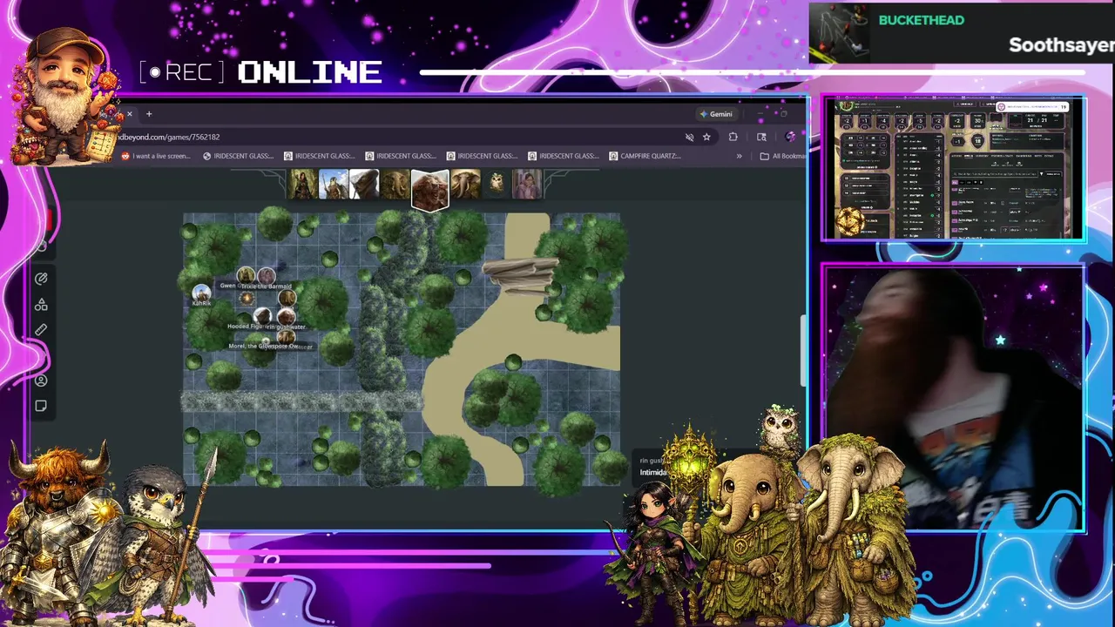Image resolution: width=1115 pixels, height=627 pixels.
Task: Expand the bookmarks overflow chevron
Action: 739,156
